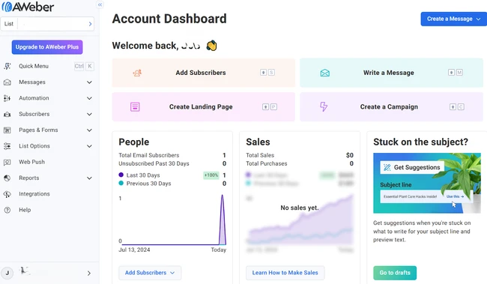Viewport: 487px width, 284px height.
Task: Click the Create Landing Page icon
Action: point(135,107)
